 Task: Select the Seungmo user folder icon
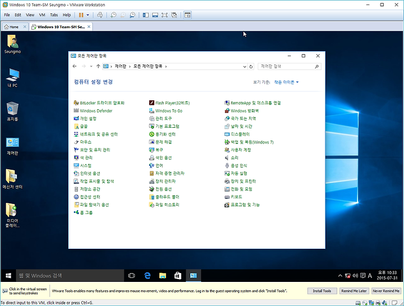pos(12,44)
